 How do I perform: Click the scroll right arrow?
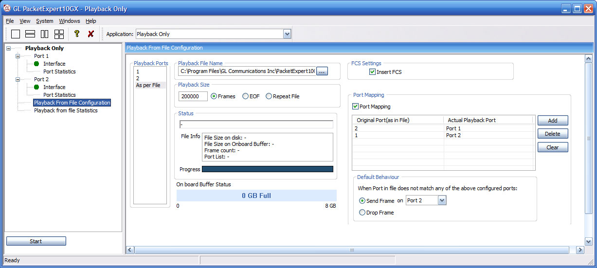point(579,250)
